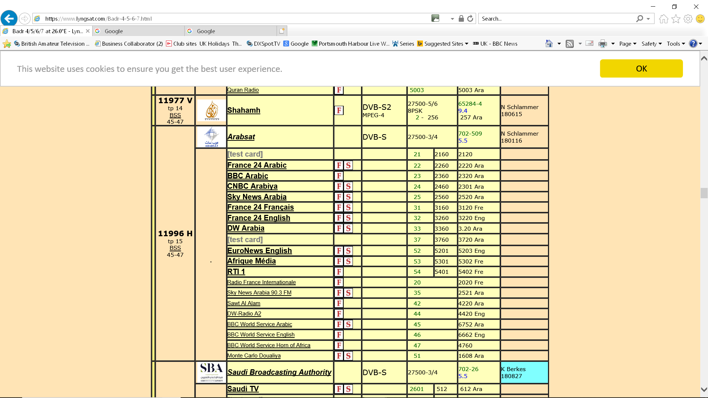
Task: Click the command bar Home icon
Action: coord(549,43)
